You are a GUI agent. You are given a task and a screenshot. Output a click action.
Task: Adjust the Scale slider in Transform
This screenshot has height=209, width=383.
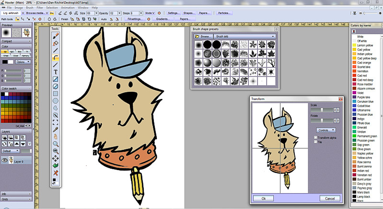click(x=322, y=110)
